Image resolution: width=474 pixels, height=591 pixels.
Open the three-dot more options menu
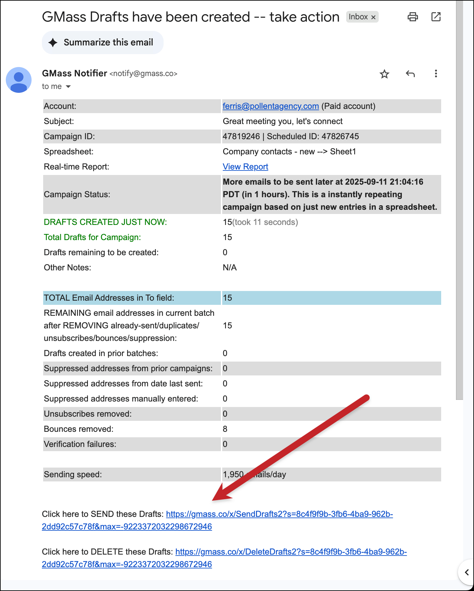(436, 74)
